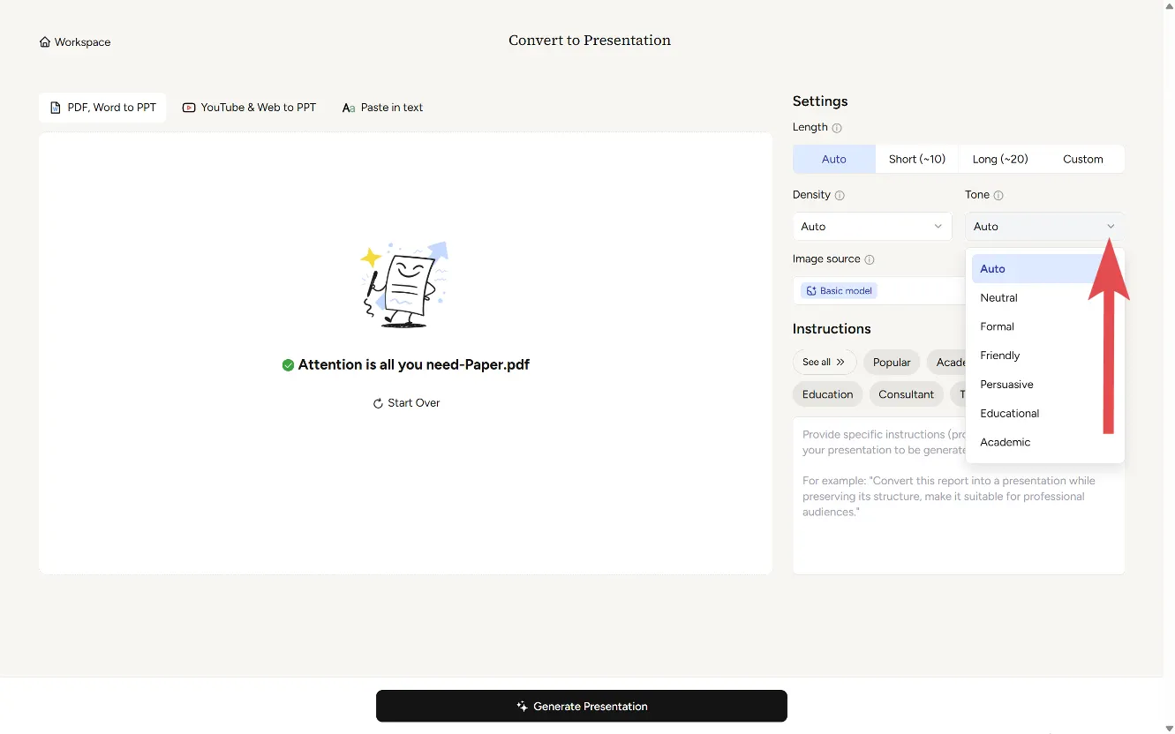Select the Auto length option
This screenshot has height=734, width=1175.
click(833, 160)
